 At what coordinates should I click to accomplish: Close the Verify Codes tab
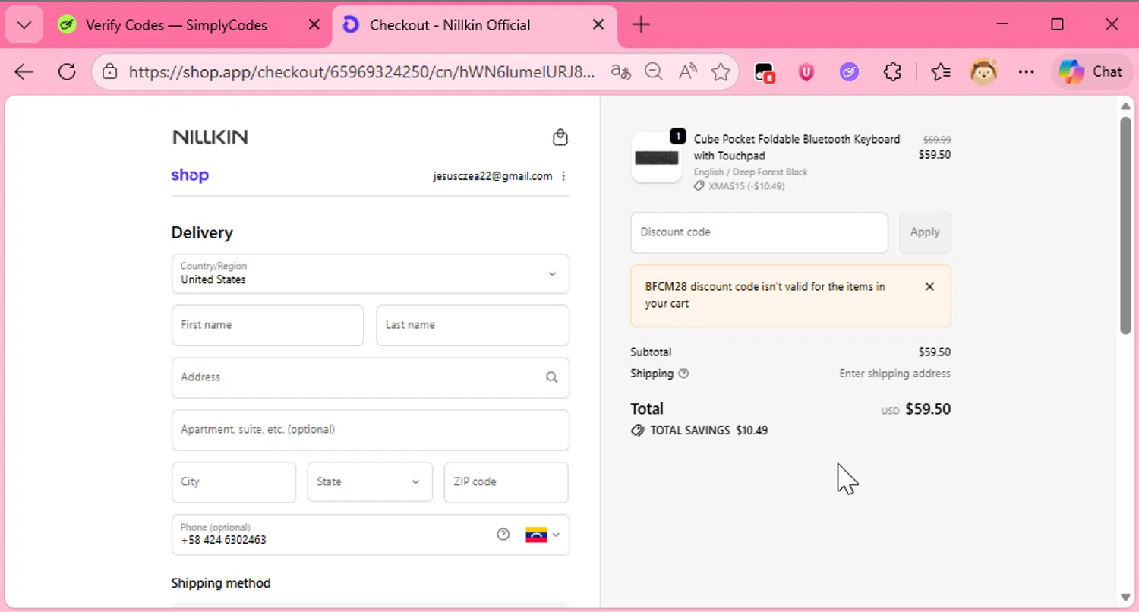314,25
